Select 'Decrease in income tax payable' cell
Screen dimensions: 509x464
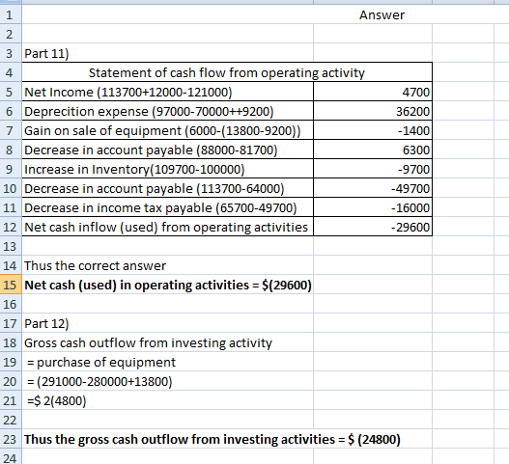coord(167,207)
